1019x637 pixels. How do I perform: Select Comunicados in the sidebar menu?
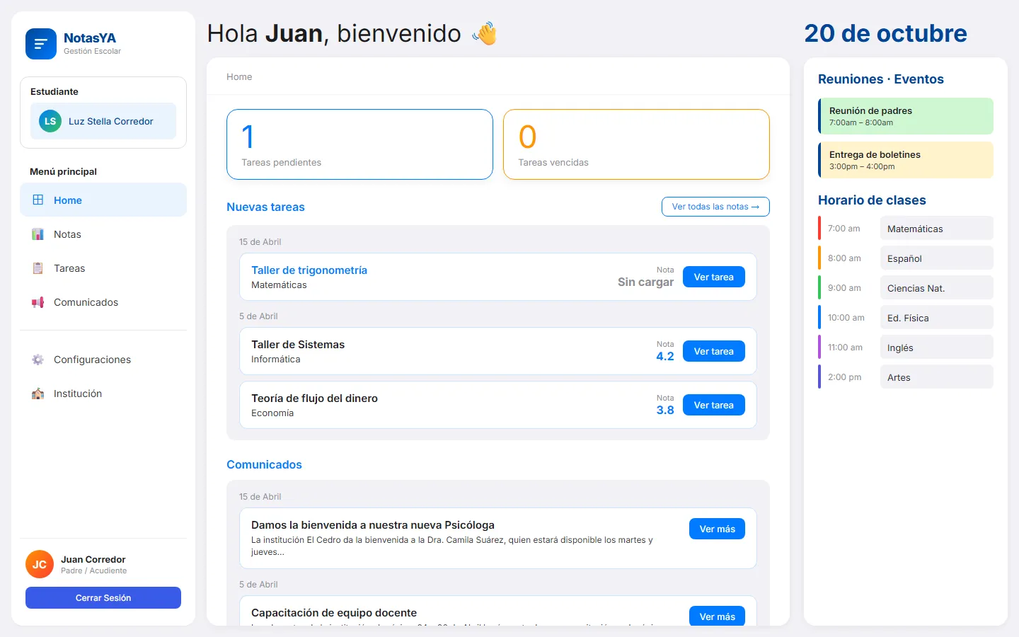[103, 302]
